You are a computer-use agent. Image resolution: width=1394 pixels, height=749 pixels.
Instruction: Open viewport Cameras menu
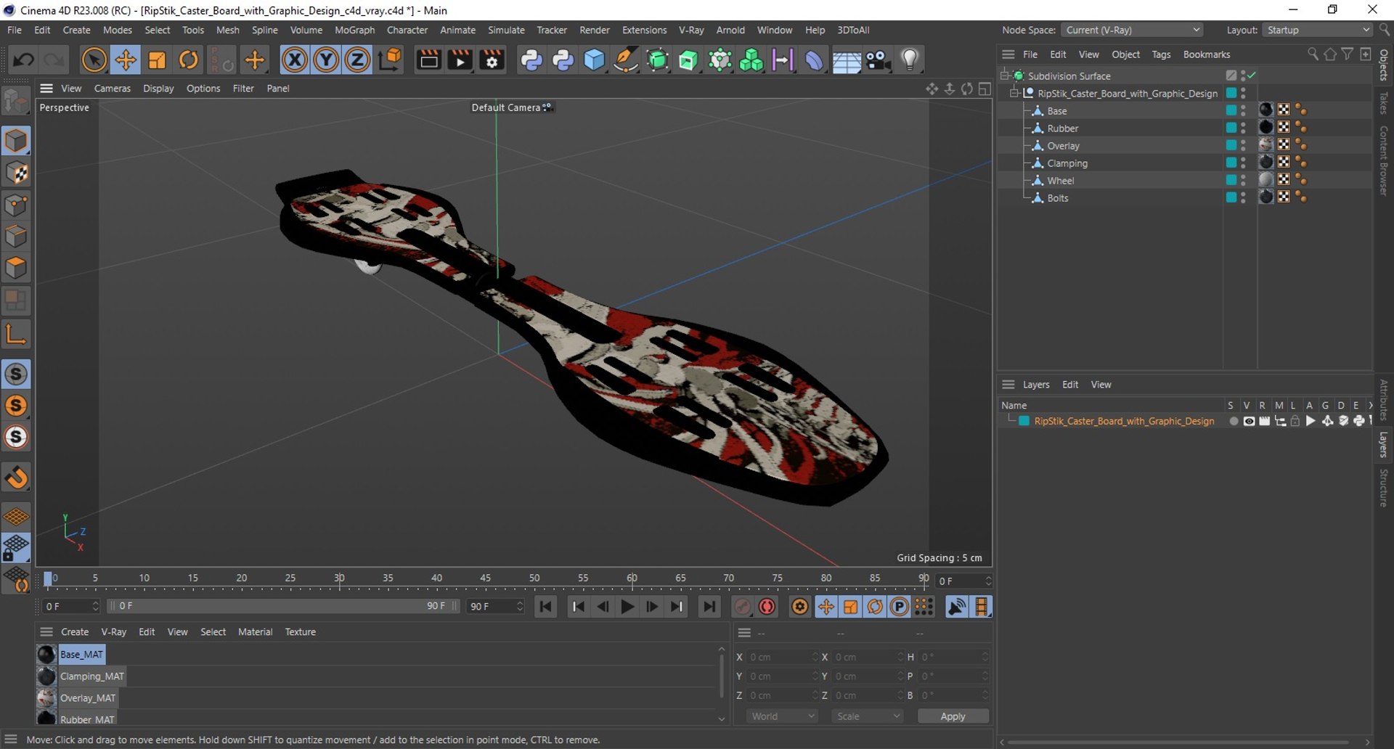(x=113, y=89)
